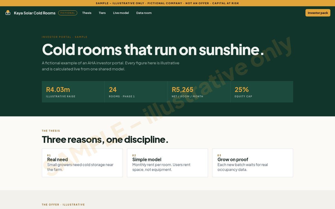Open the 'Real need' thesis card
The image size is (335, 209).
82,163
